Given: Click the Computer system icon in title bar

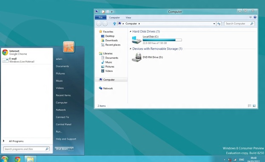Looking at the screenshot, I should click(x=97, y=11).
